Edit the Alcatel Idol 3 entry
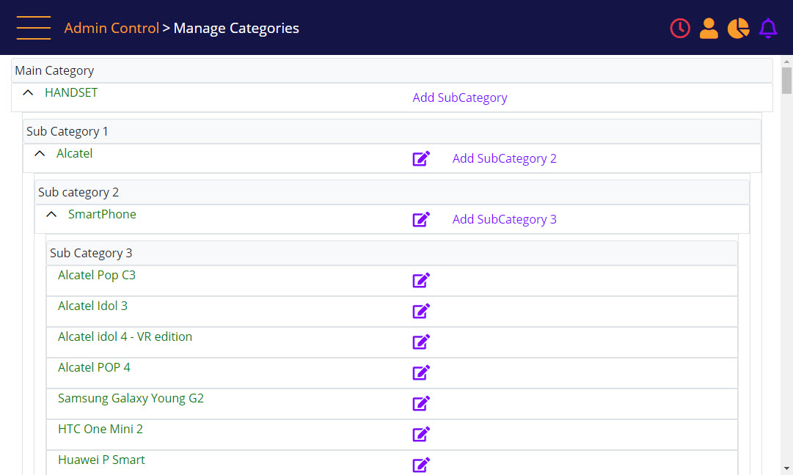 click(421, 312)
